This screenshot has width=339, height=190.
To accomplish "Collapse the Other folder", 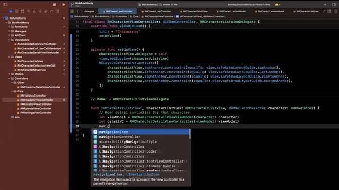I will click(x=12, y=83).
